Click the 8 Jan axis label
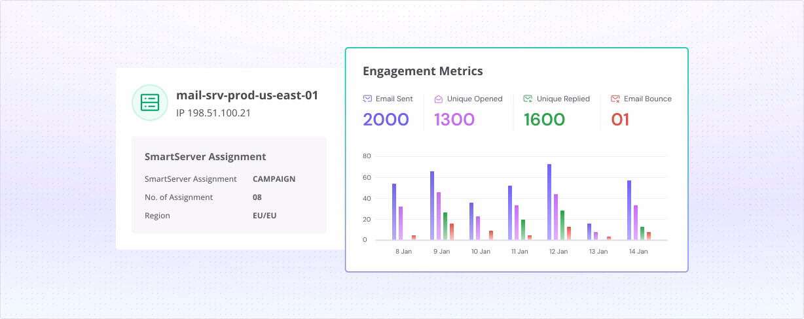This screenshot has height=319, width=804. [403, 252]
